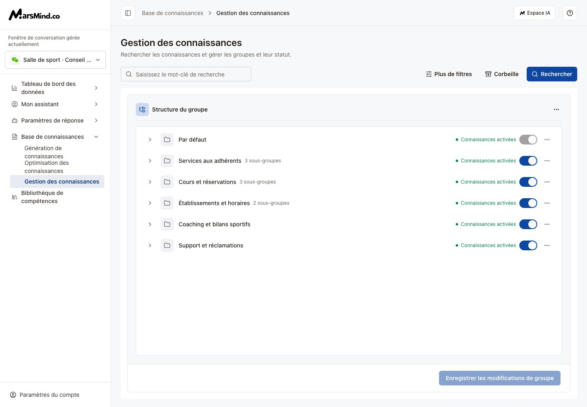Screen dimensions: 587x407
Task: Open more options for Services aux adhérents
Action: point(547,161)
